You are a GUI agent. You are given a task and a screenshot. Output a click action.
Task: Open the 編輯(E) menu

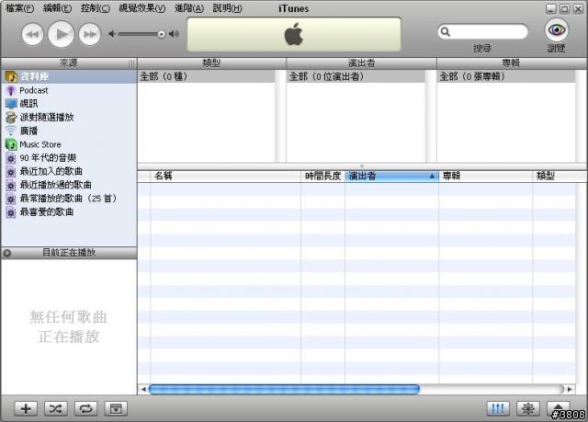(57, 8)
